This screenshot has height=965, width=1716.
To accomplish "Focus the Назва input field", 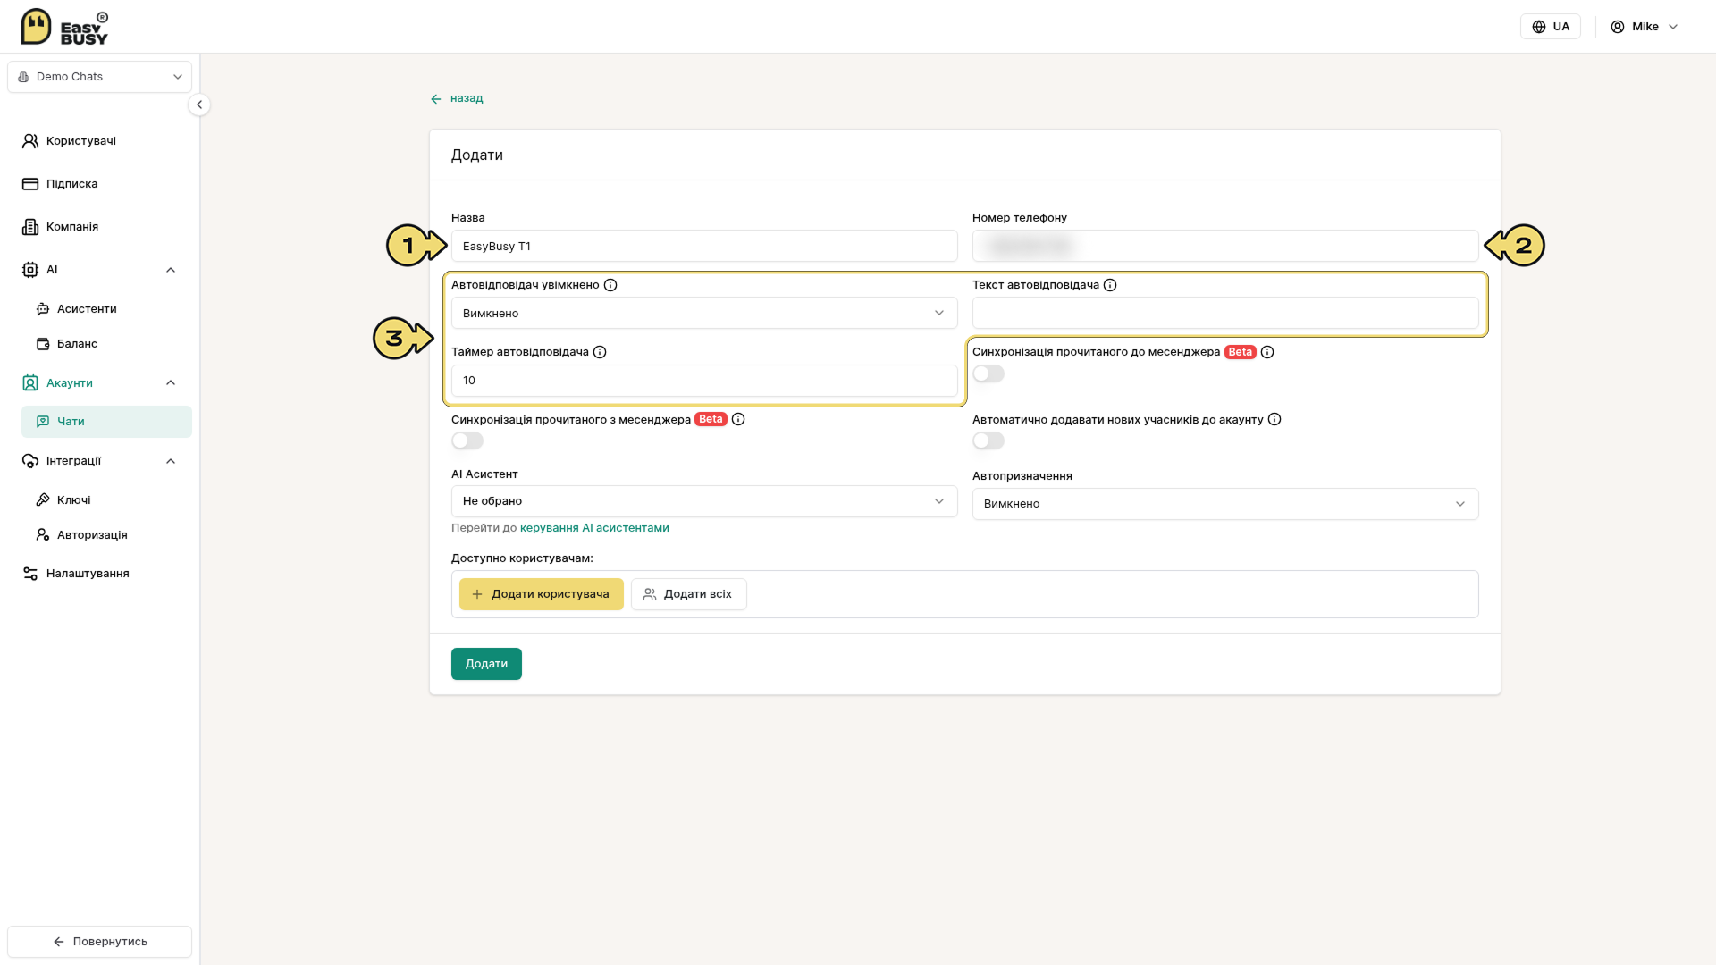I will tap(704, 246).
